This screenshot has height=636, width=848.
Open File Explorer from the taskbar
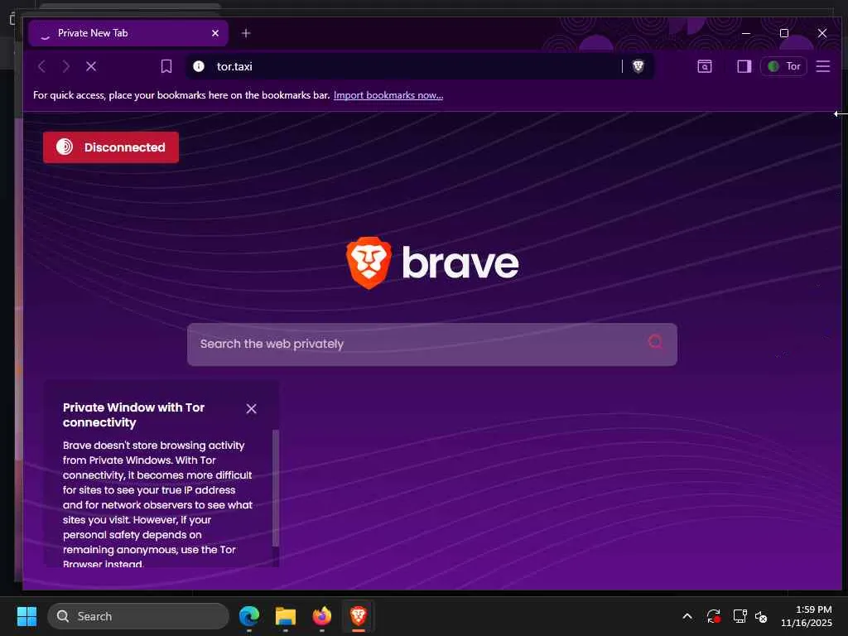[x=286, y=616]
